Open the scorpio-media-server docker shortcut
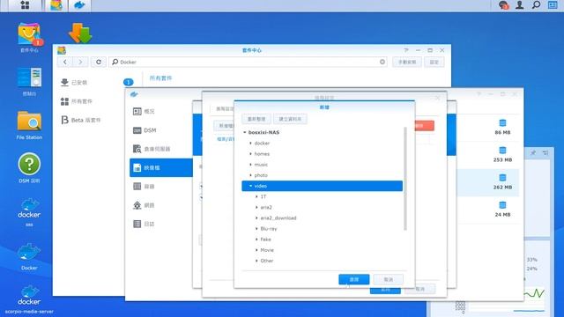 coord(29,299)
